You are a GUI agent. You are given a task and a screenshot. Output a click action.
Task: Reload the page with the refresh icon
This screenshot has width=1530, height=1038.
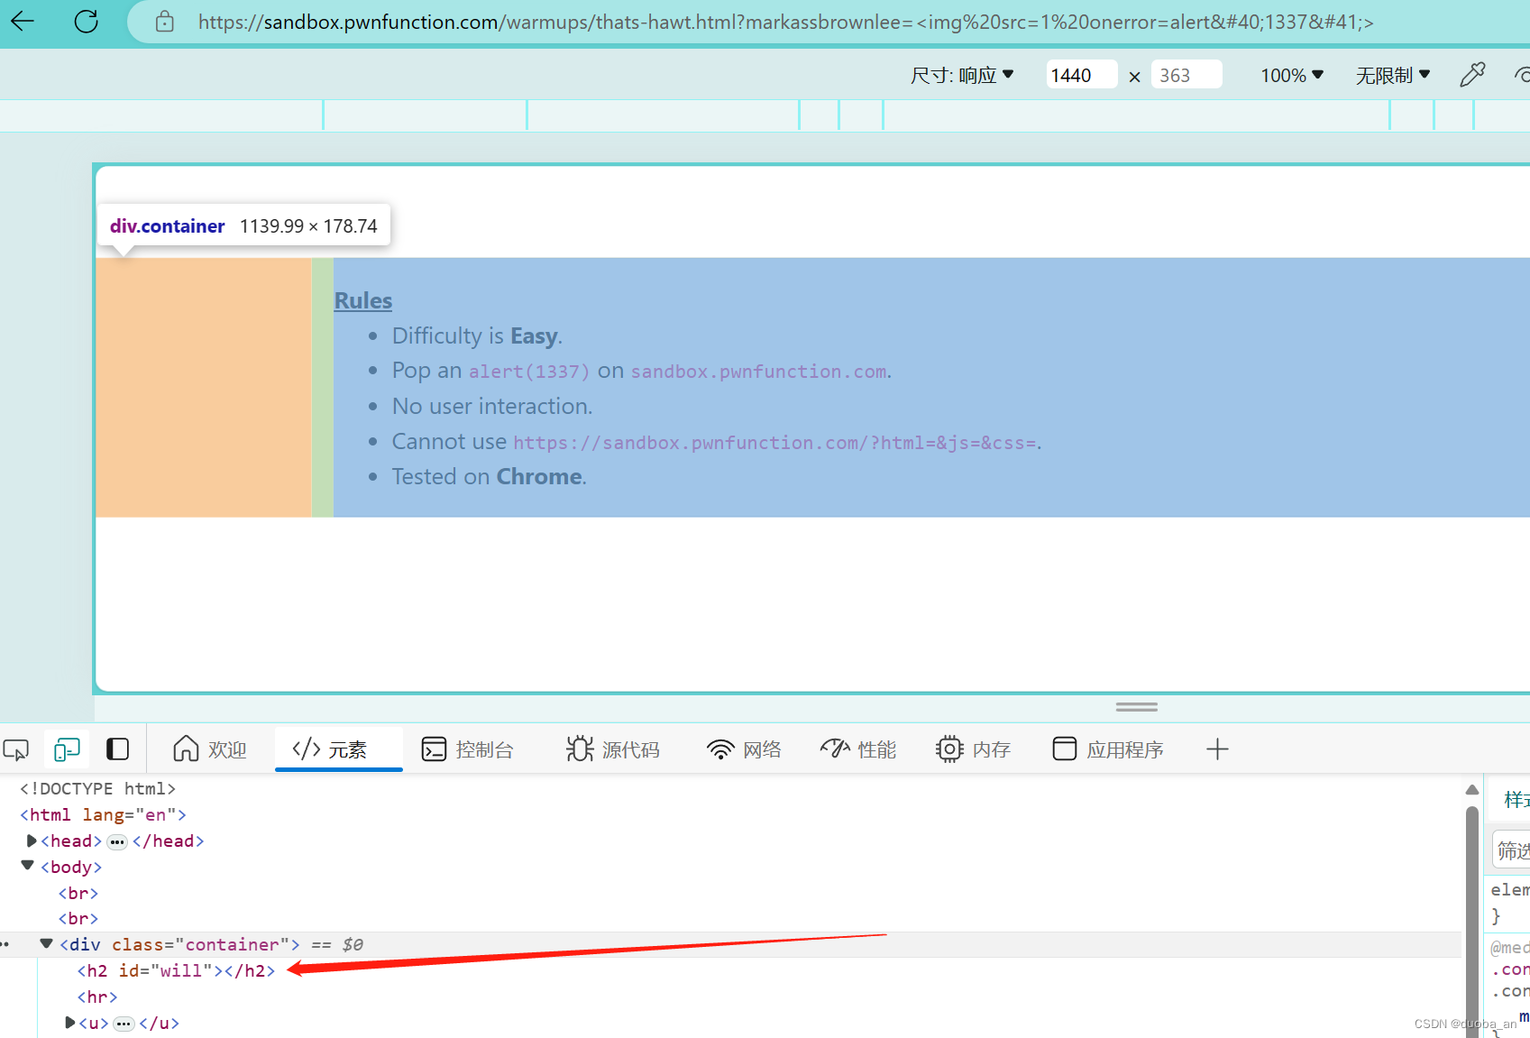point(86,22)
